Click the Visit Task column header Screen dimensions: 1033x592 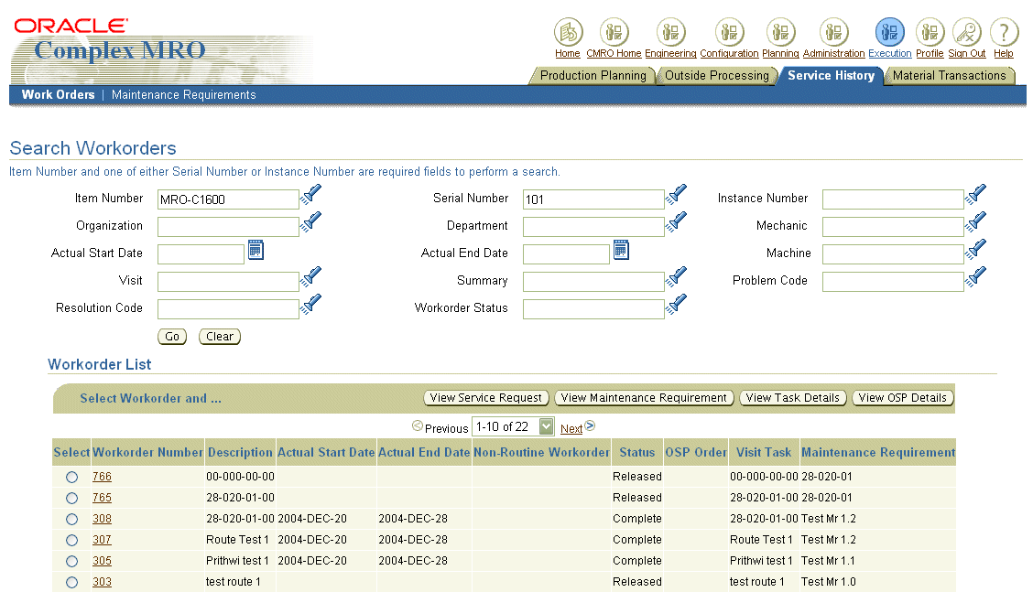click(x=764, y=452)
